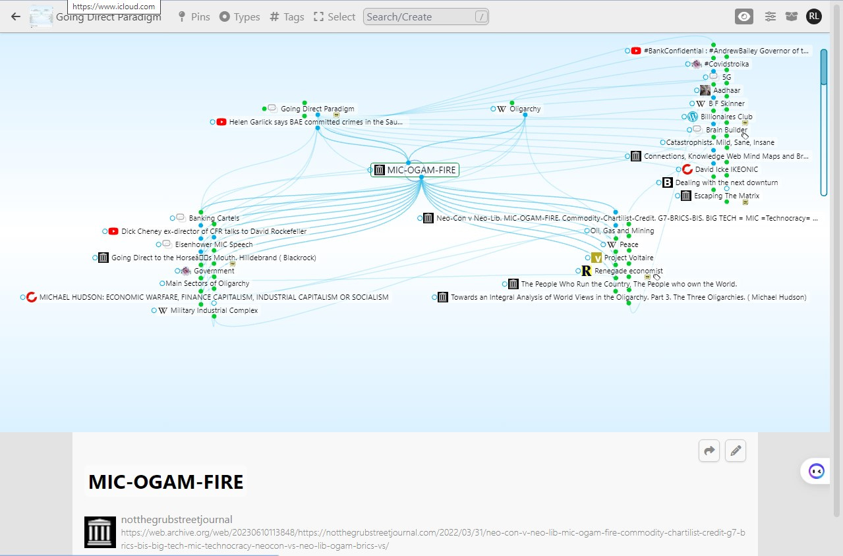Click the building icon beside Going Direct to the Horse's Mouth
The height and width of the screenshot is (556, 843).
point(103,258)
